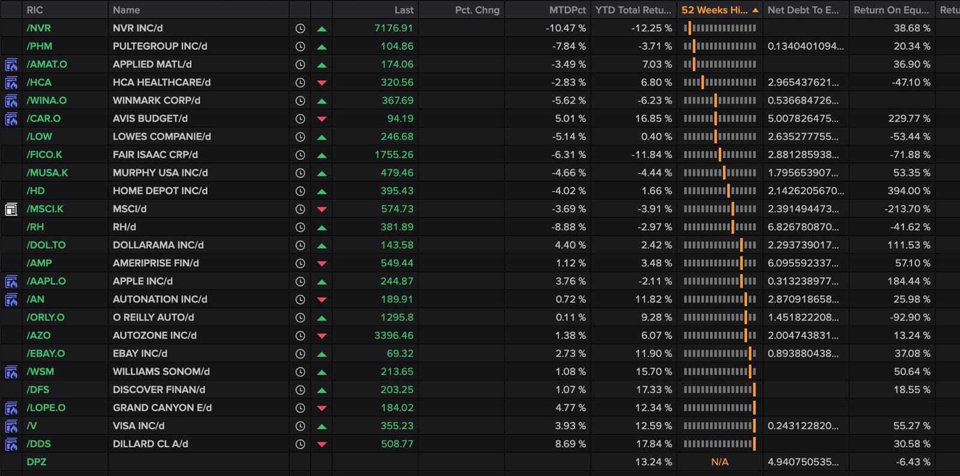
Task: Click the MTDPct column header
Action: [x=567, y=10]
